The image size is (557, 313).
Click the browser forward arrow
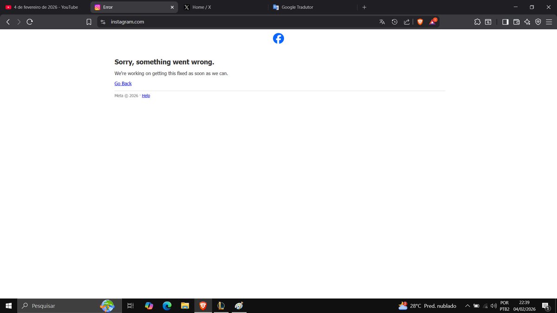(x=19, y=22)
